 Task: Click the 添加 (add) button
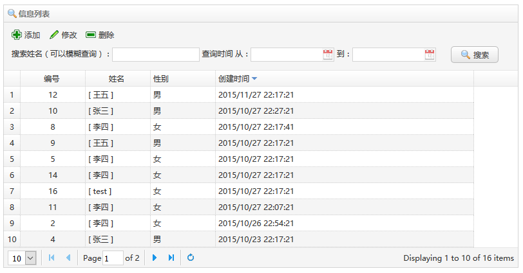tap(26, 35)
